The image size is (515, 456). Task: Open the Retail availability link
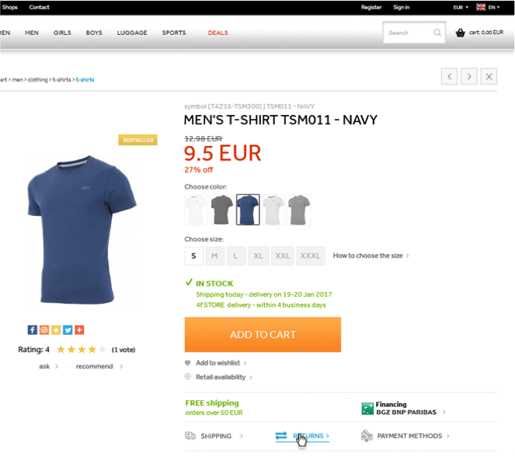221,378
